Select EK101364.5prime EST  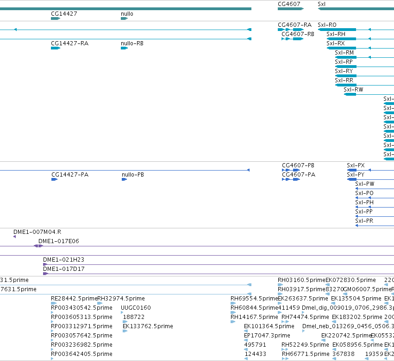[246, 331]
